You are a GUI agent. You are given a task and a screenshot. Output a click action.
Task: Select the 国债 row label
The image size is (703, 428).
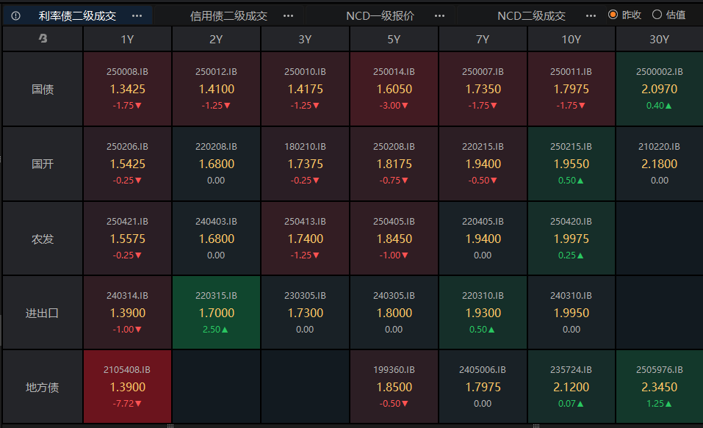click(x=43, y=89)
